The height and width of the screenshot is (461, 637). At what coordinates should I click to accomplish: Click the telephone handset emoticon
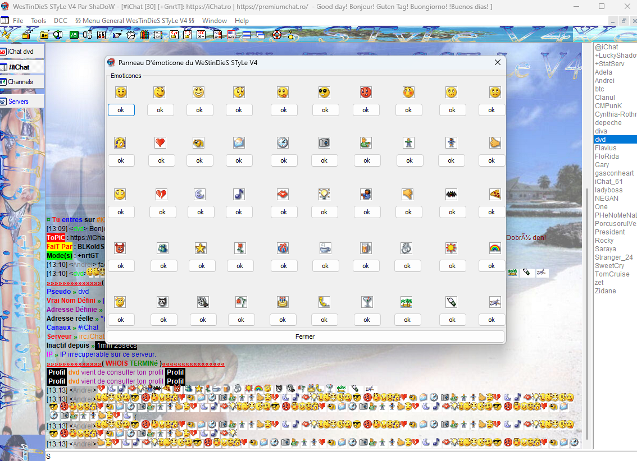(324, 302)
